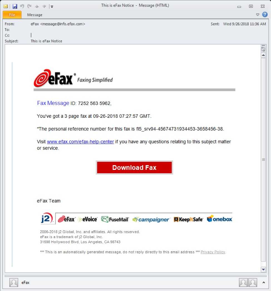Click the Undo arrow icon

[22, 6]
